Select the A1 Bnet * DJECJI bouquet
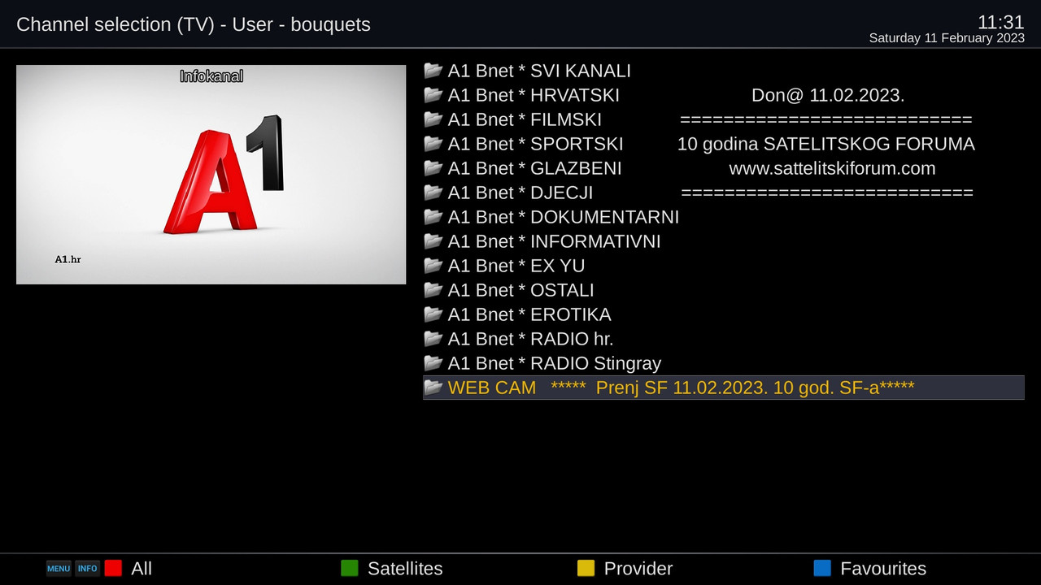The height and width of the screenshot is (585, 1041). point(724,193)
